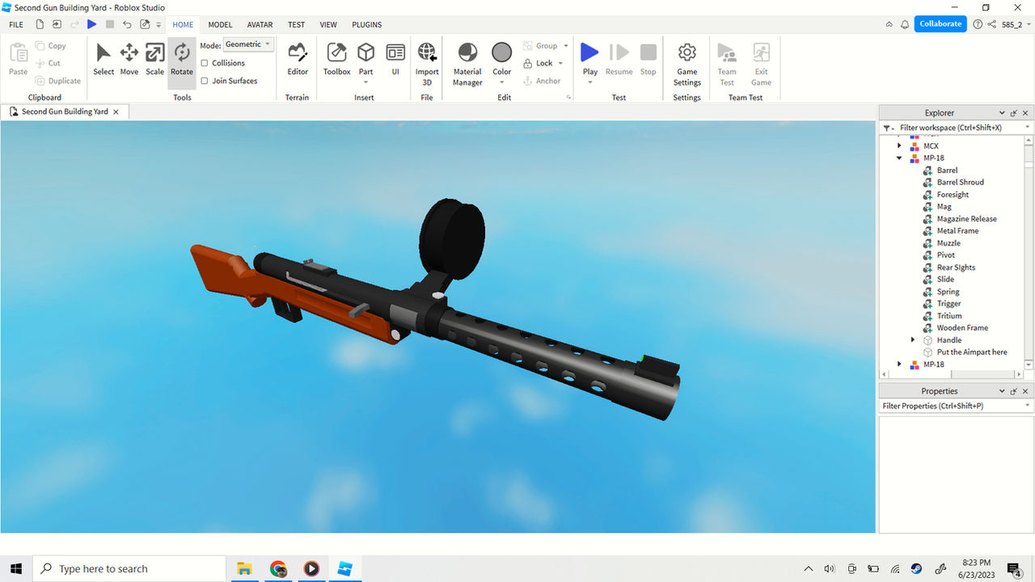Click the volume icon in system tray
Viewport: 1035px width, 582px height.
(x=830, y=568)
